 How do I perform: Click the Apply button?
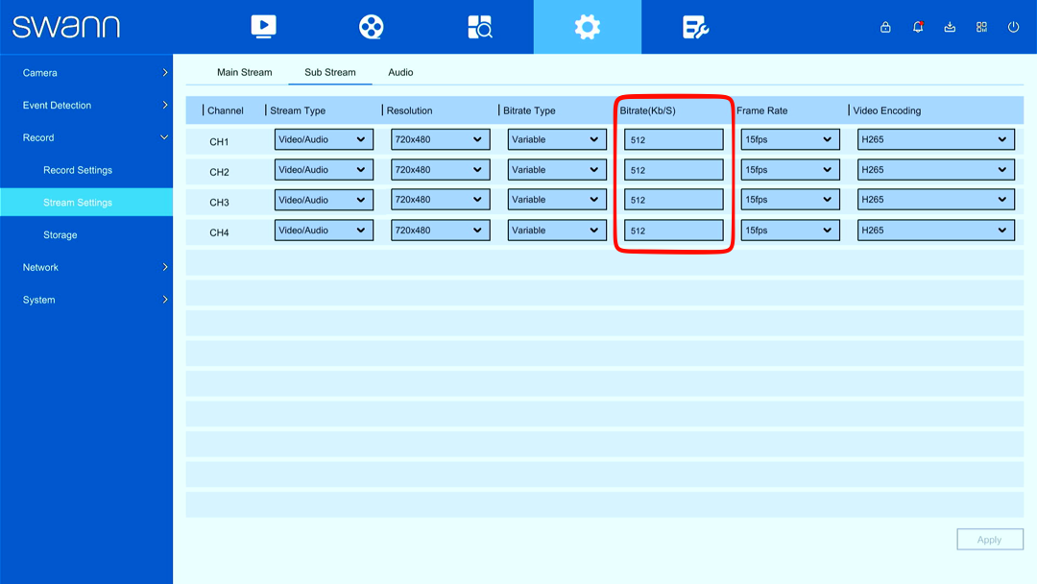[989, 540]
